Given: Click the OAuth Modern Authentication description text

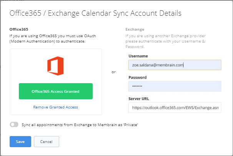Looking at the screenshot, I should pos(53,38).
